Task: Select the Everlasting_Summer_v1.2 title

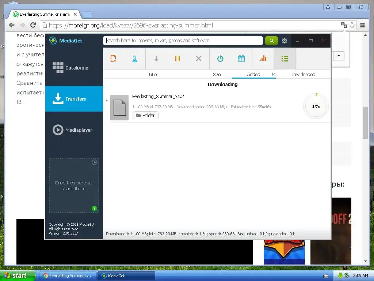Action: (158, 97)
